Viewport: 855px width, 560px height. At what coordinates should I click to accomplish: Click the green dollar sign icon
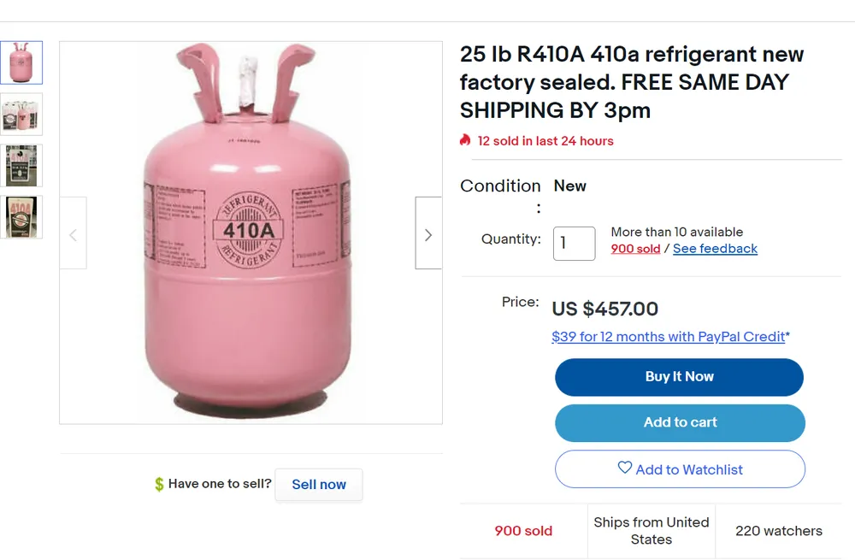[158, 485]
